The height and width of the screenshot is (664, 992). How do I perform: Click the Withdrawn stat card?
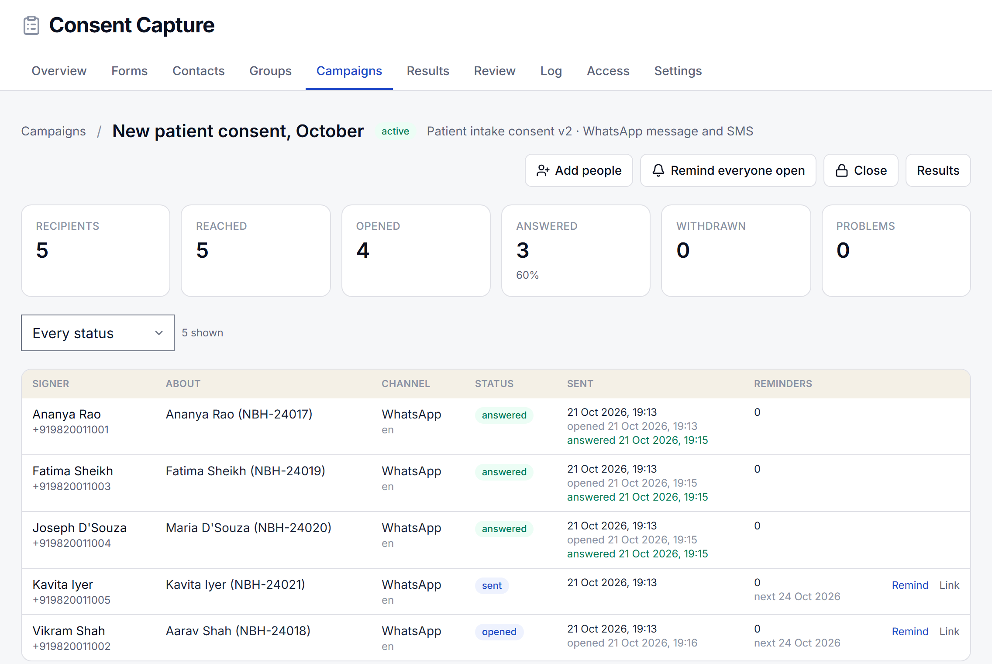pos(736,251)
